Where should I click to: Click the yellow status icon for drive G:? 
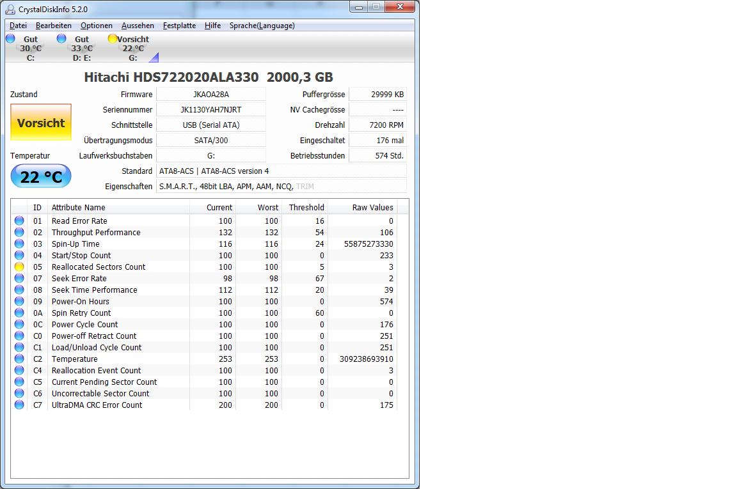click(x=113, y=38)
